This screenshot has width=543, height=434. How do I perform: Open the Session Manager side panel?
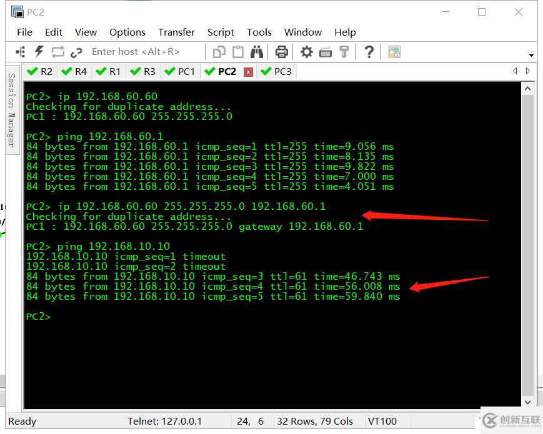point(11,110)
